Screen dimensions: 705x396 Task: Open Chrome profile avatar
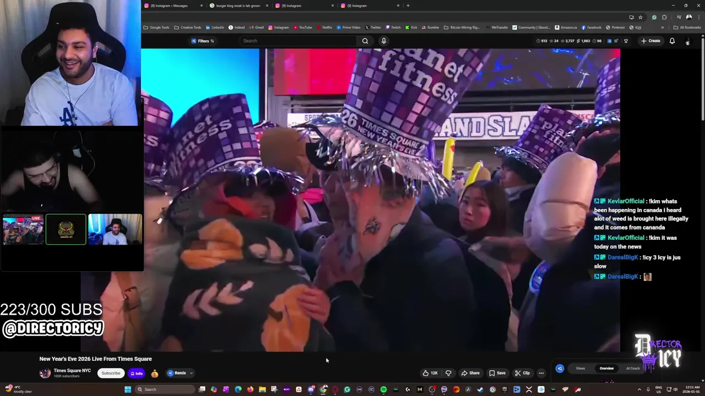[688, 17]
